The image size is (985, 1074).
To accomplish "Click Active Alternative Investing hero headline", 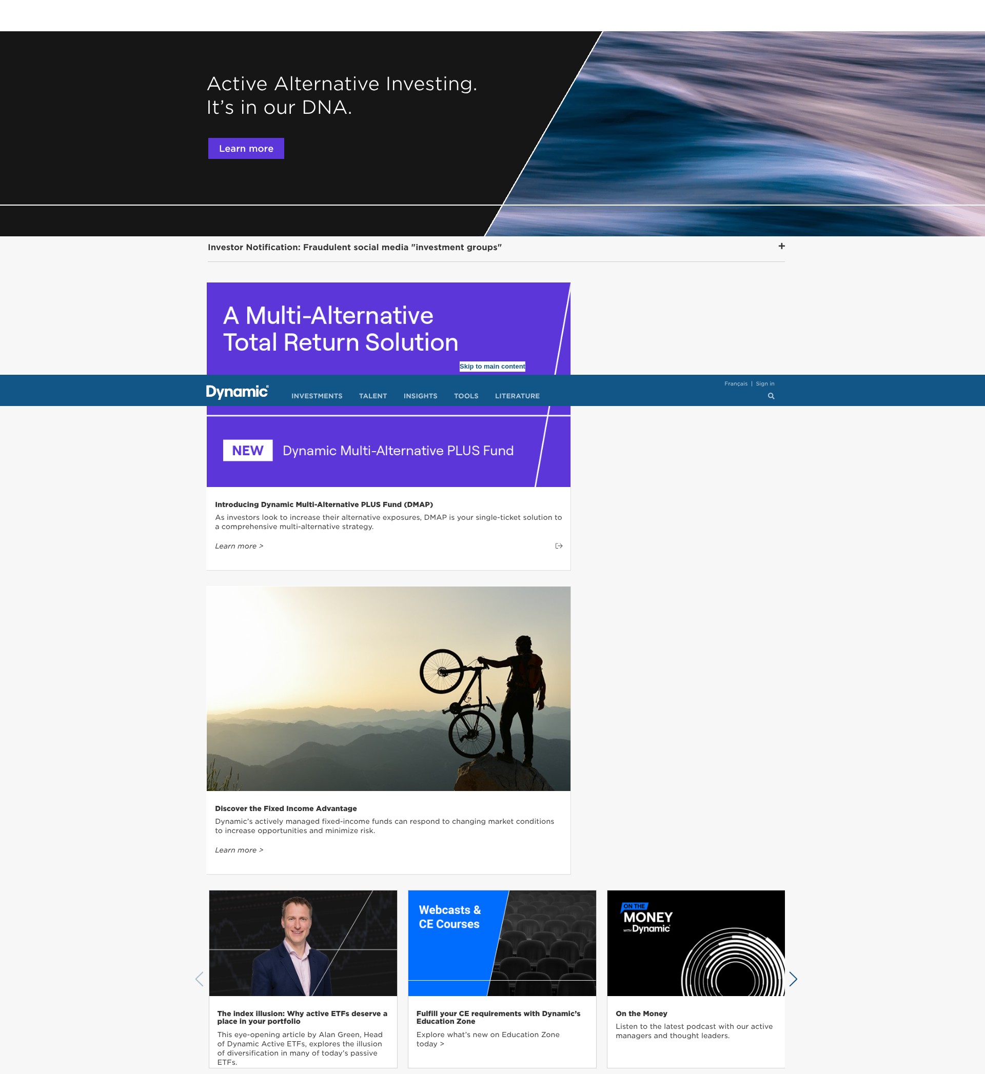I will [342, 95].
